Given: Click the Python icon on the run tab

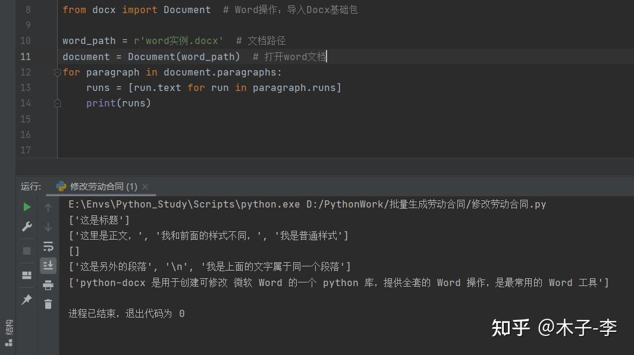Looking at the screenshot, I should click(x=61, y=186).
